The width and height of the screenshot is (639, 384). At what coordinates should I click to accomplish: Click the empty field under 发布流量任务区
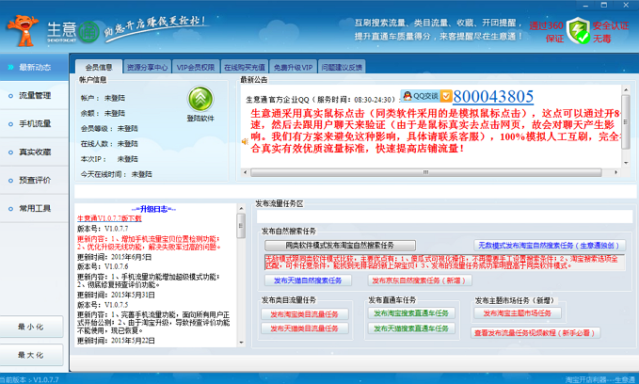click(444, 216)
